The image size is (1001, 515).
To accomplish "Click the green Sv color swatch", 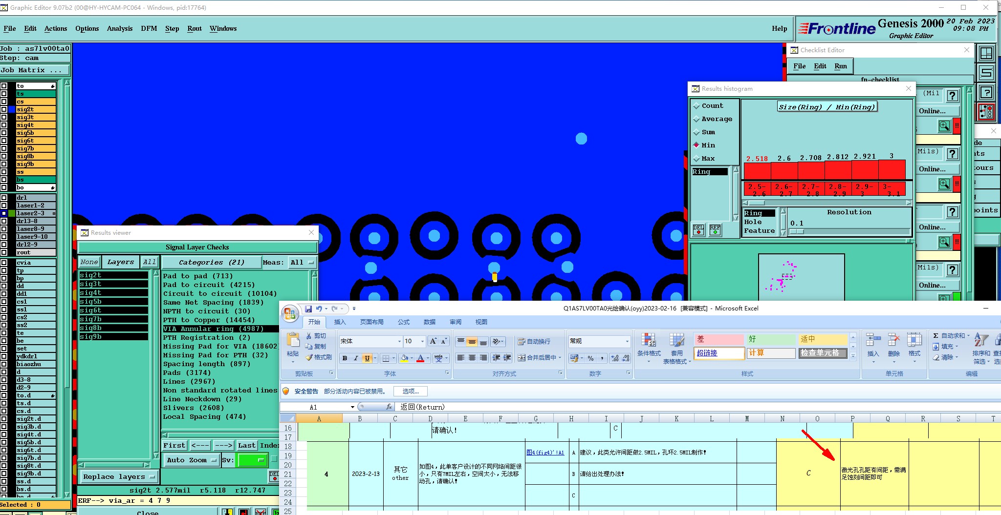I will [253, 460].
